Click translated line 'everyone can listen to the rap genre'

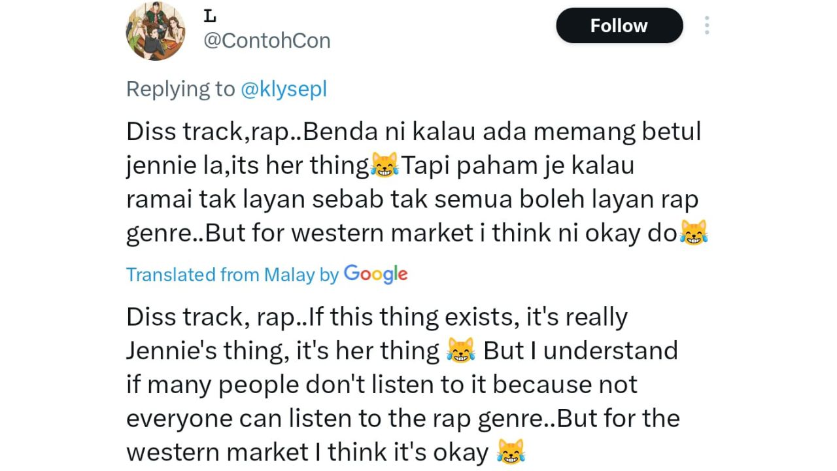click(x=403, y=419)
